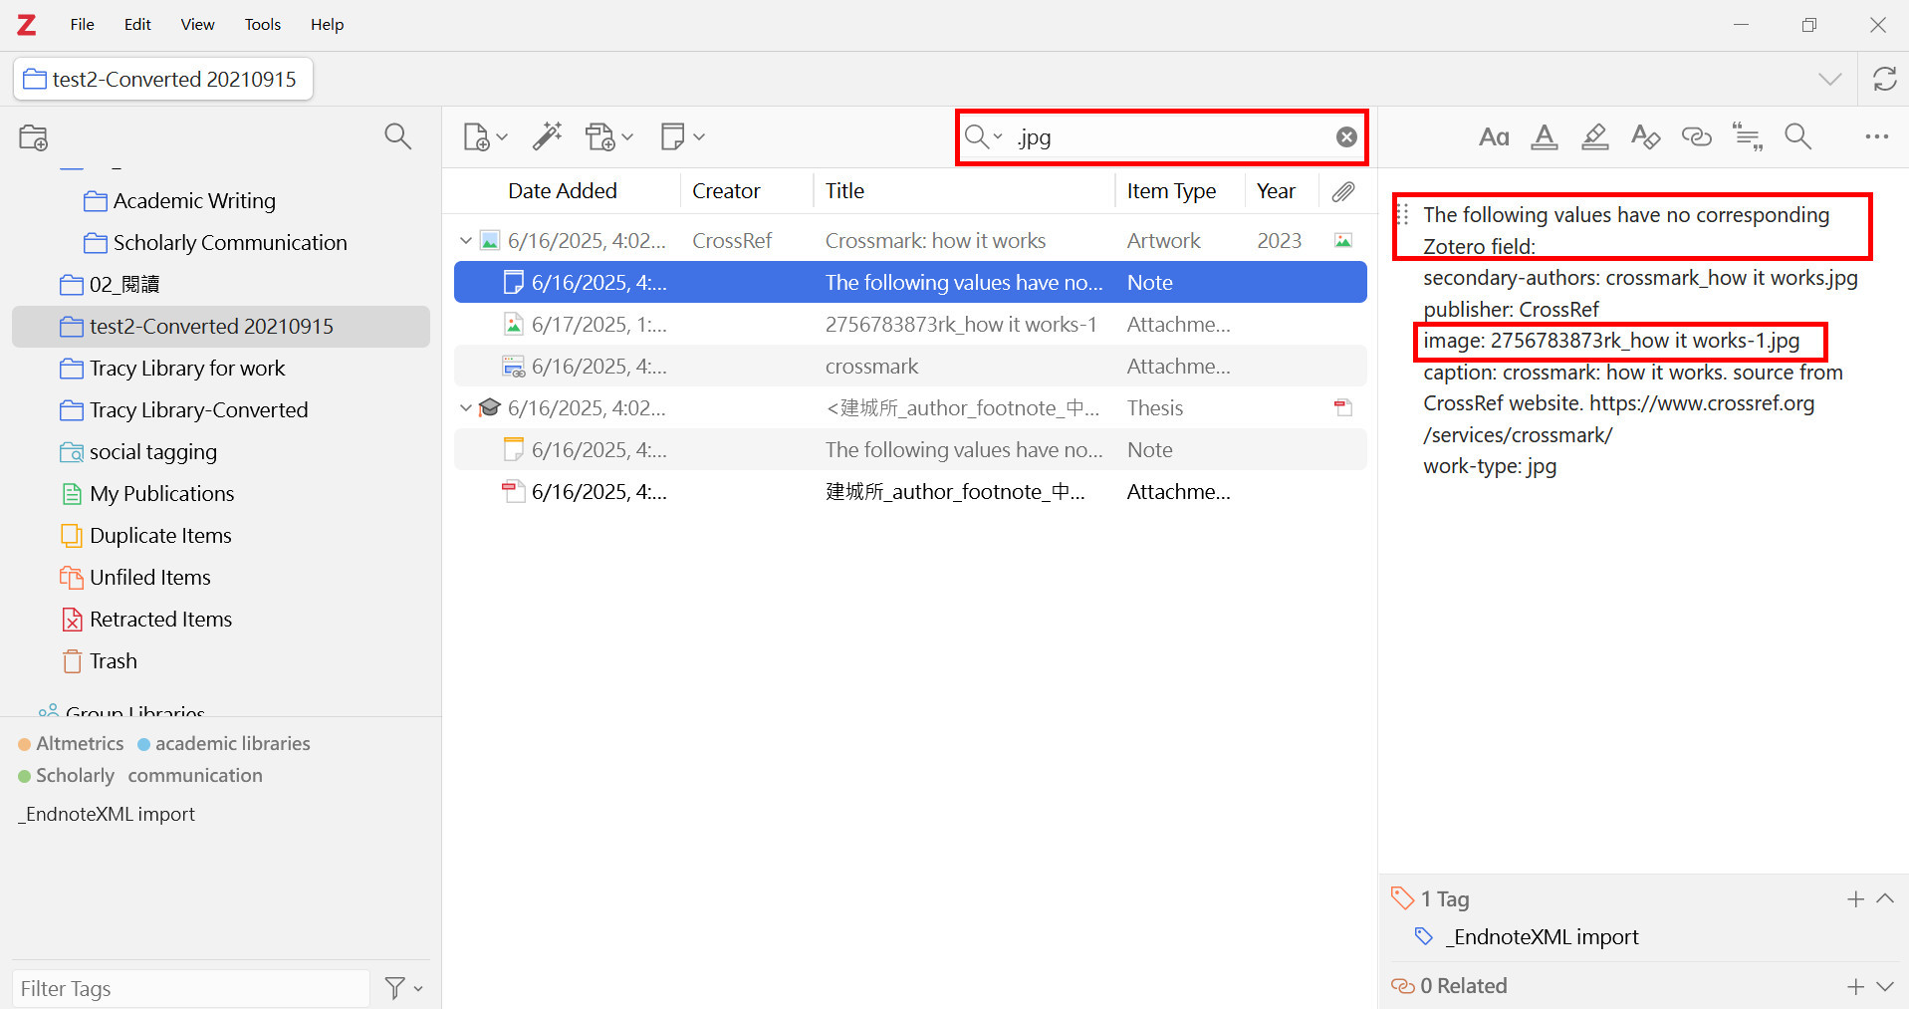The height and width of the screenshot is (1009, 1909).
Task: Open the note editor More options menu
Action: [1877, 137]
